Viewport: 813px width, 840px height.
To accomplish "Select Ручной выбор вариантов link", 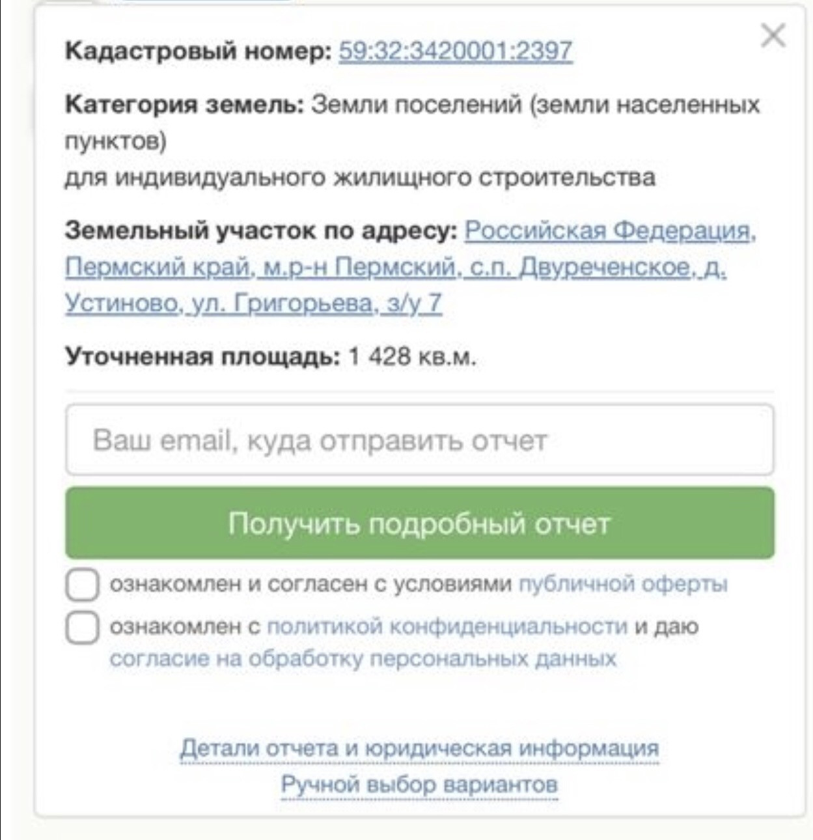I will (x=419, y=784).
